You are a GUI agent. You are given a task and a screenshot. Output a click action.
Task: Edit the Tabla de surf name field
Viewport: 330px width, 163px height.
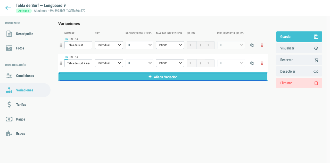(78, 45)
